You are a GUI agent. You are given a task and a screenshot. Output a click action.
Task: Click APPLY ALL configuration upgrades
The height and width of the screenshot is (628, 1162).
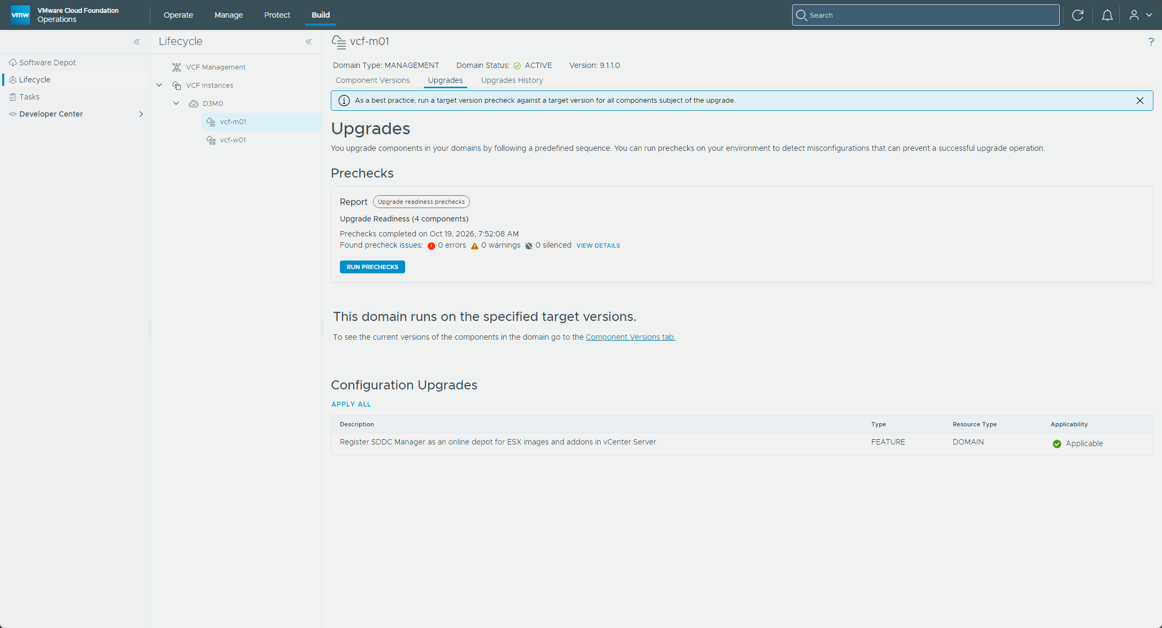tap(351, 404)
